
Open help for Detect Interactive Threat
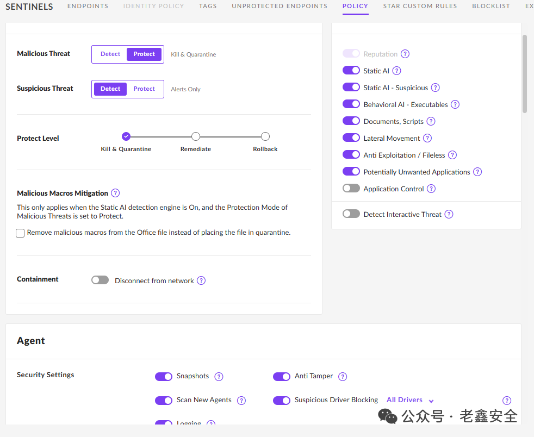click(449, 214)
